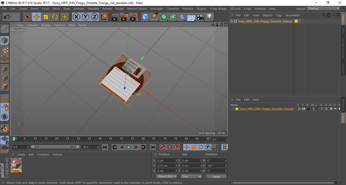The image size is (346, 185).
Task: Switch to Texture mode checkerboard icon
Action: click(5, 50)
